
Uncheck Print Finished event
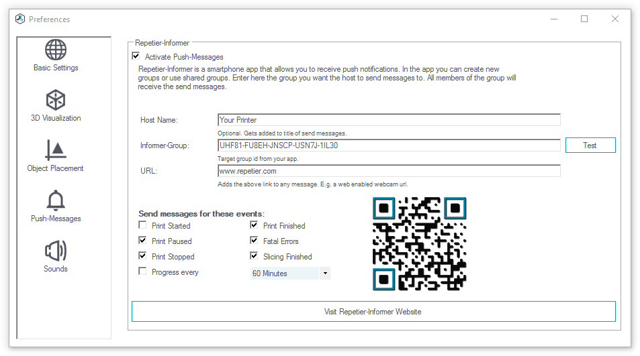[254, 225]
